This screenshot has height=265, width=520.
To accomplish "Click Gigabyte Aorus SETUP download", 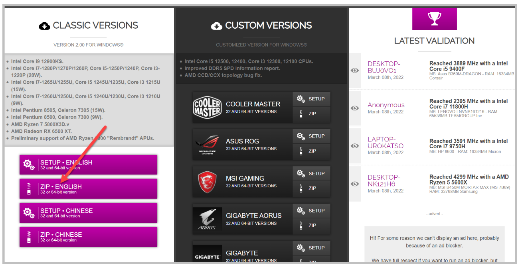I will 311,210.
